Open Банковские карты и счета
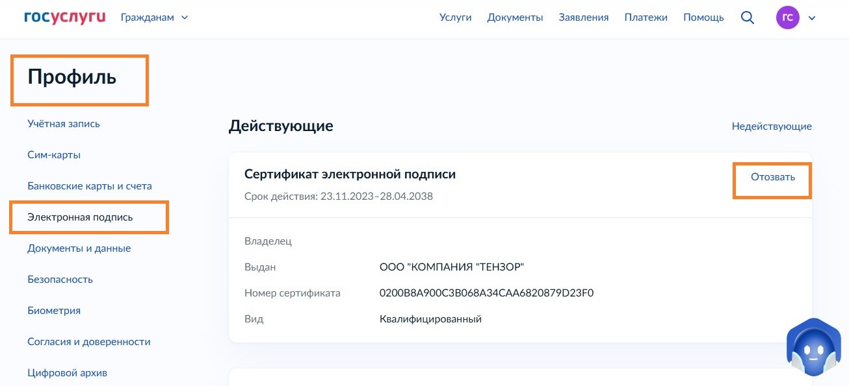Image resolution: width=849 pixels, height=386 pixels. click(x=89, y=186)
